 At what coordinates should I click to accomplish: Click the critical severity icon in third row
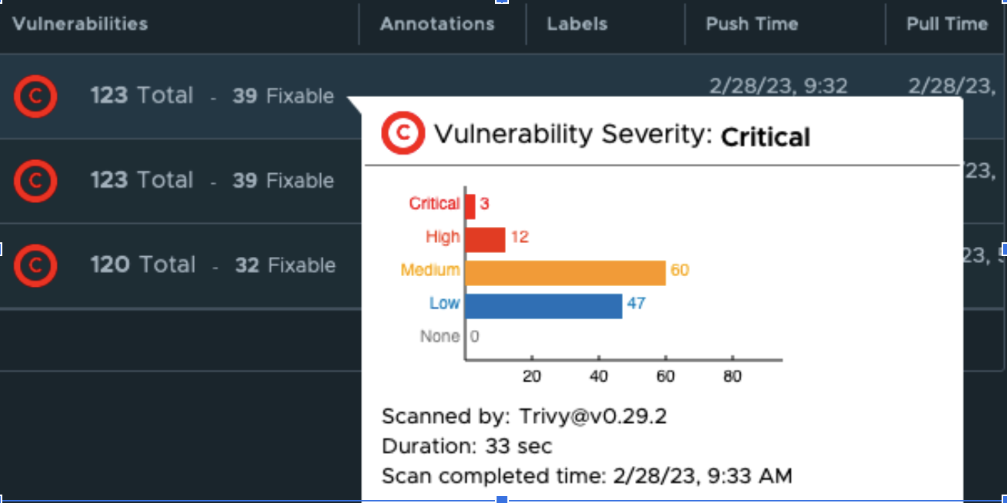(x=35, y=265)
